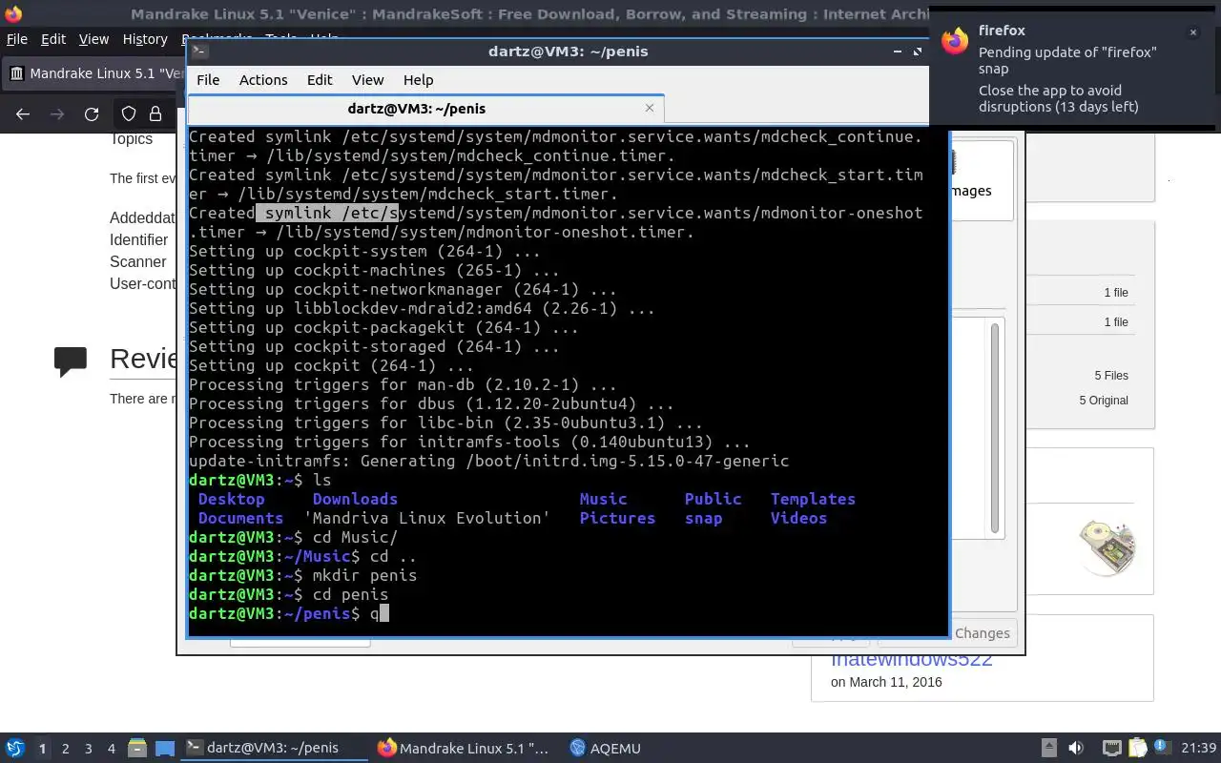Click the Reviews speech bubble icon
This screenshot has width=1221, height=763.
click(x=71, y=361)
